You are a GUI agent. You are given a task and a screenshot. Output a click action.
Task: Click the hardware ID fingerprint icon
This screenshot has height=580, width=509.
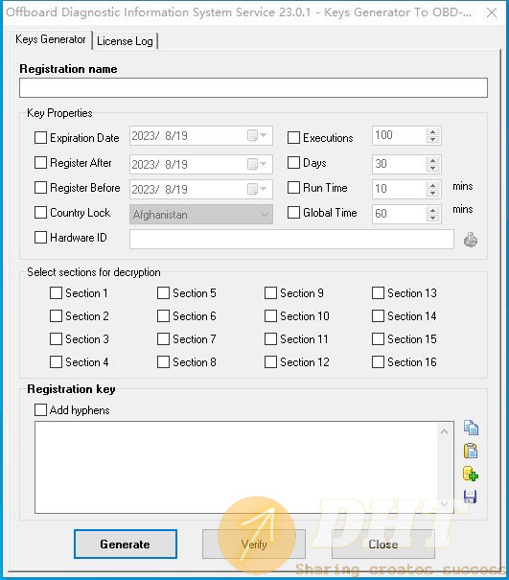pyautogui.click(x=470, y=240)
